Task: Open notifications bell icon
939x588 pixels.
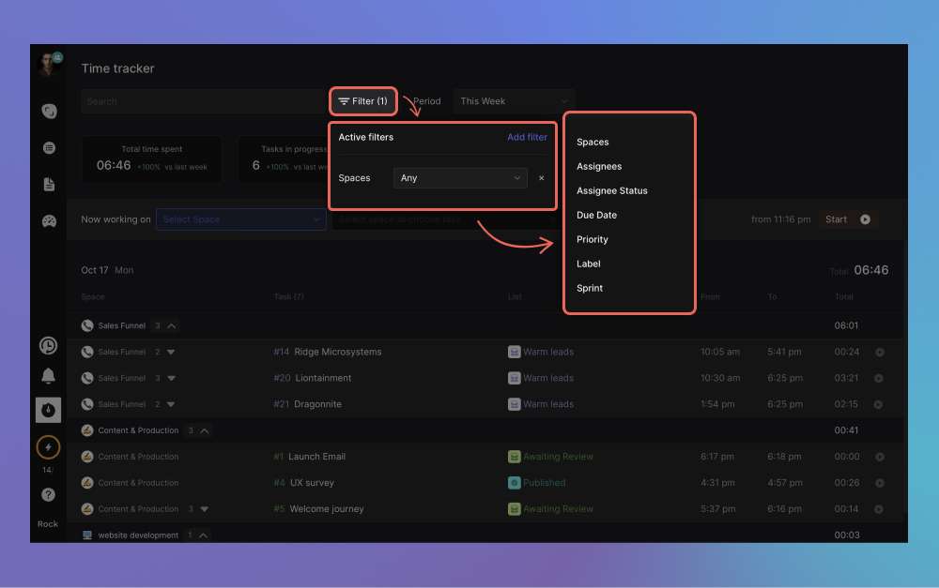Action: coord(48,376)
